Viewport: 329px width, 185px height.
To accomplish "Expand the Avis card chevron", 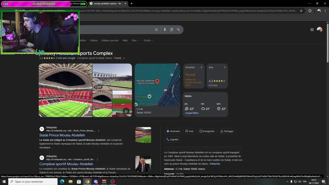I will pos(225,67).
